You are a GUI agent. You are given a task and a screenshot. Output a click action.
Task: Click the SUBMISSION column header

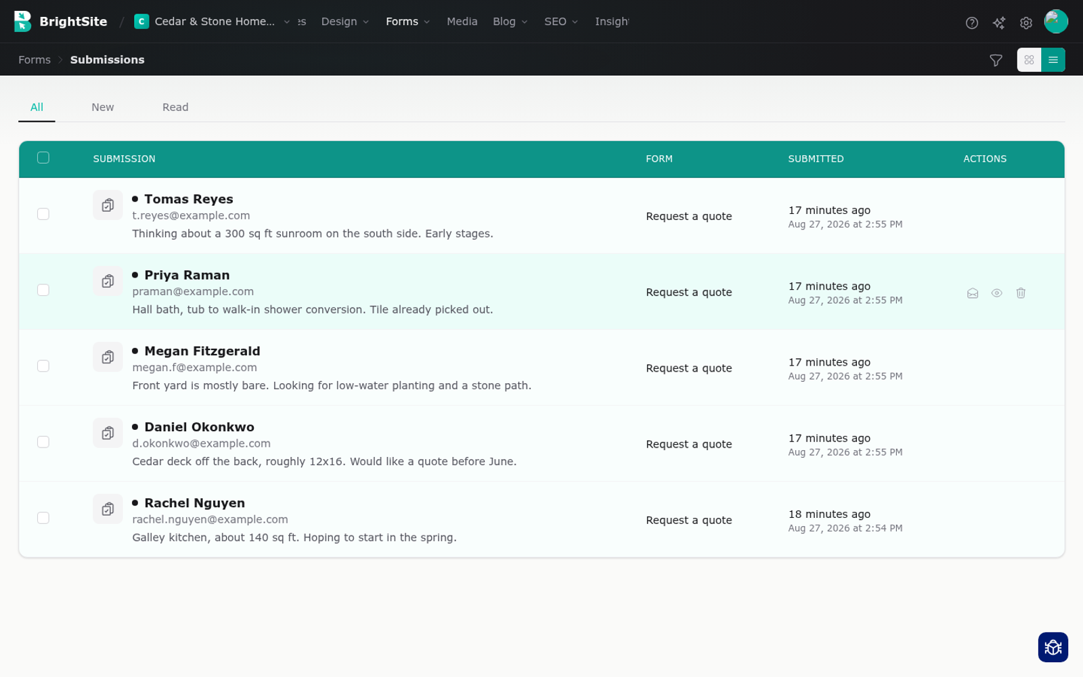tap(125, 159)
